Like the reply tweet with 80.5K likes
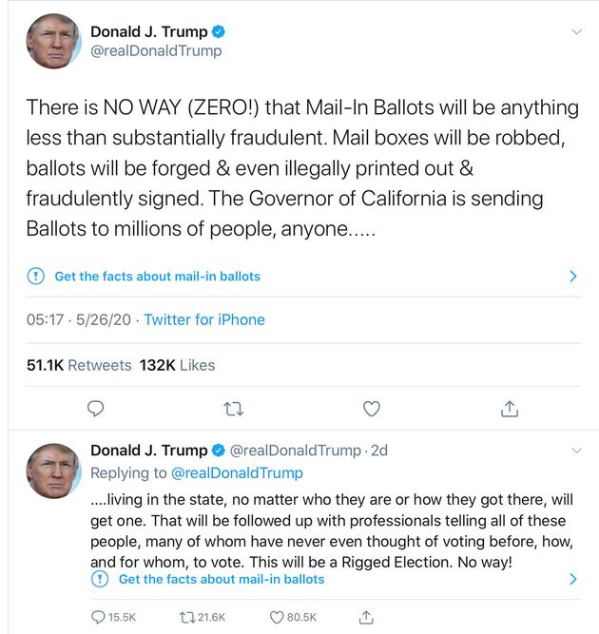This screenshot has width=599, height=634. (277, 617)
